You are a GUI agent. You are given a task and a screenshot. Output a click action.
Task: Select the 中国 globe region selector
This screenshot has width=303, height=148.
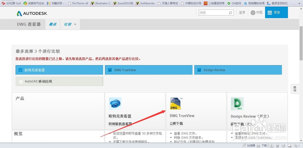[256, 12]
